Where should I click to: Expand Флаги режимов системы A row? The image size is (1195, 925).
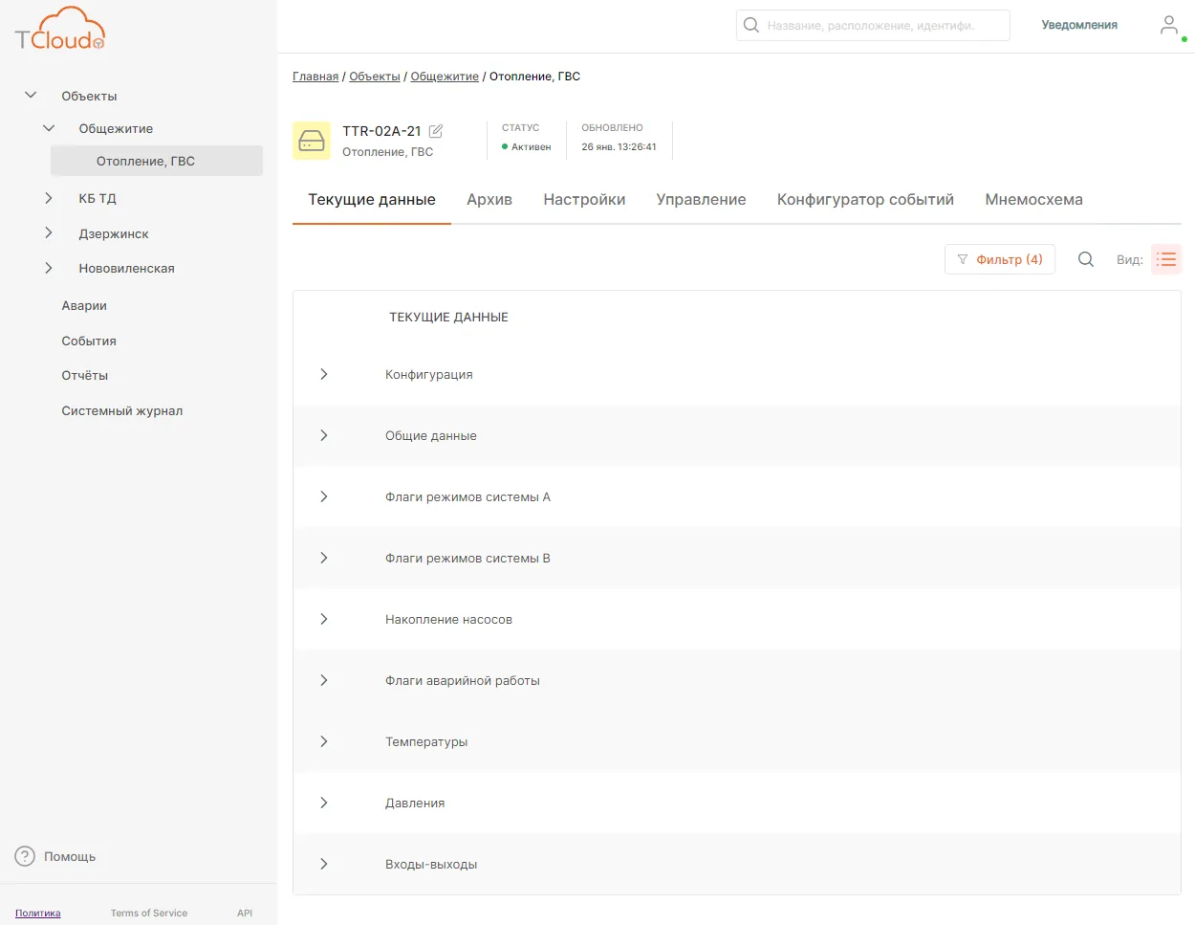tap(324, 496)
